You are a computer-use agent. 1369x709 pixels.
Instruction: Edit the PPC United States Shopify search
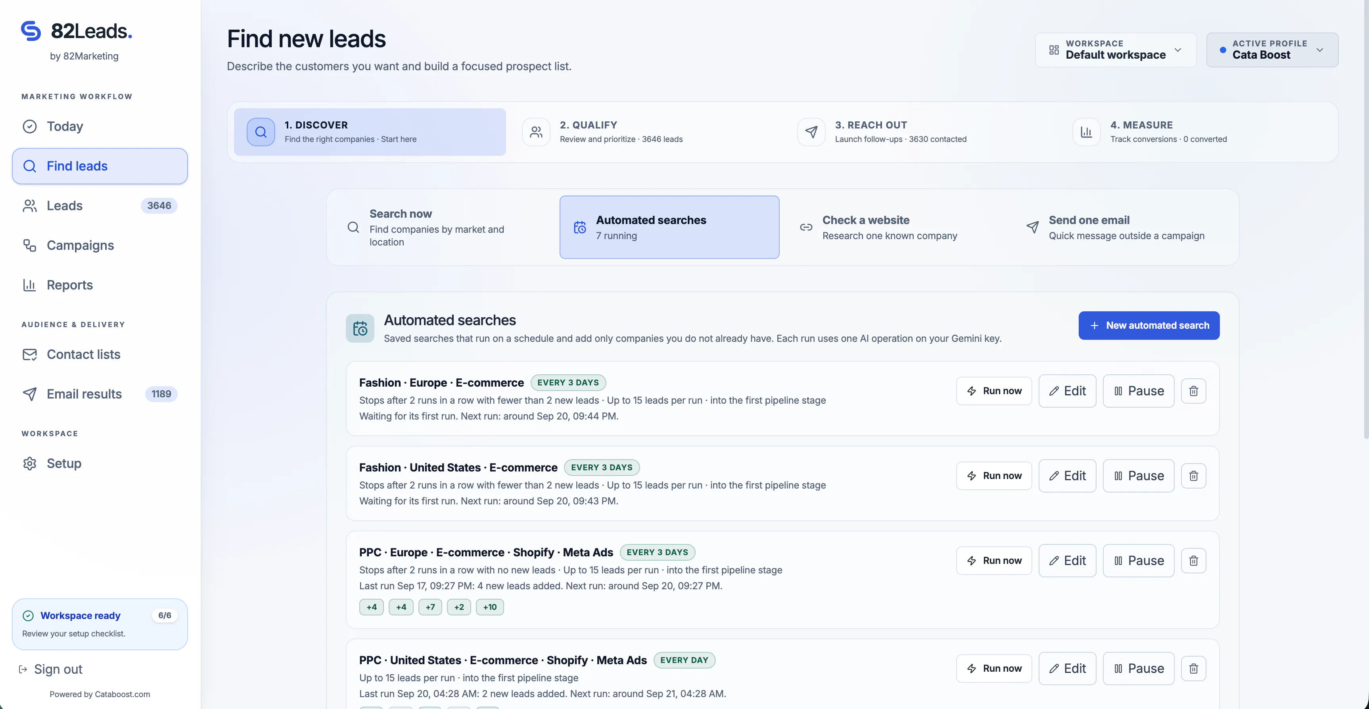(x=1067, y=669)
